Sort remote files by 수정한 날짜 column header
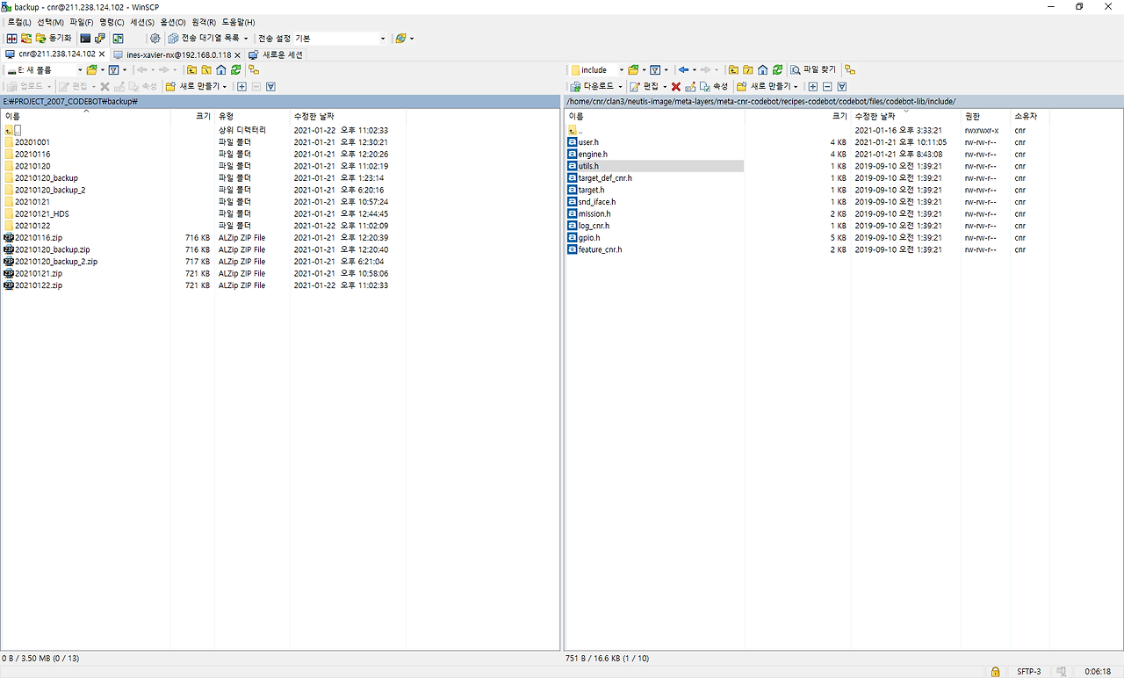The height and width of the screenshot is (678, 1124). click(906, 116)
